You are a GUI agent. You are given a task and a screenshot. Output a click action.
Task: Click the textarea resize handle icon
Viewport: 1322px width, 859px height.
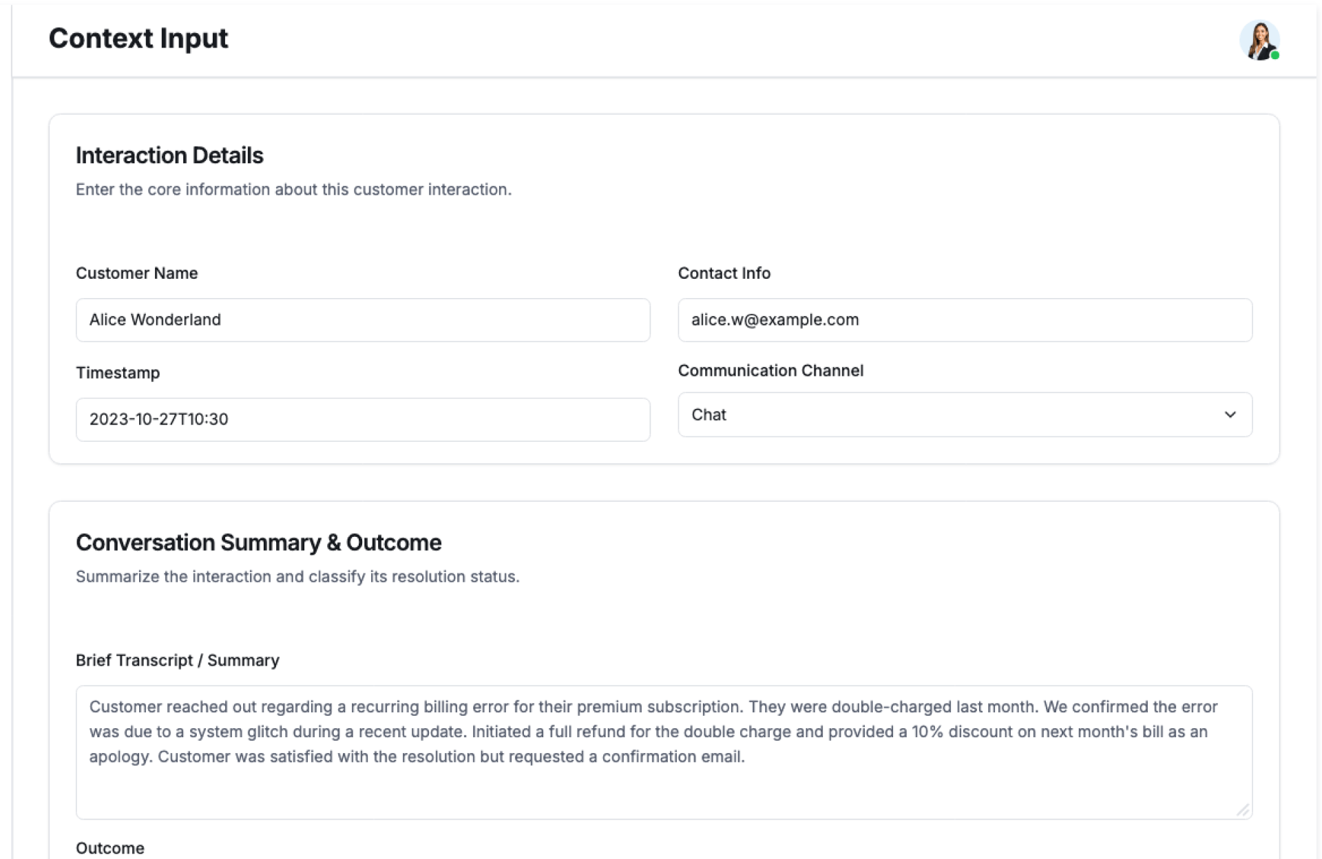click(1243, 810)
